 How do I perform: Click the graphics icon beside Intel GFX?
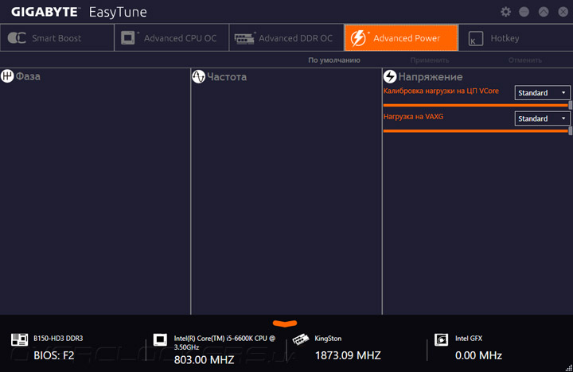(x=441, y=339)
